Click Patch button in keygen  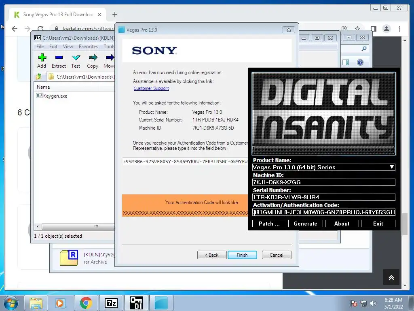coord(269,224)
